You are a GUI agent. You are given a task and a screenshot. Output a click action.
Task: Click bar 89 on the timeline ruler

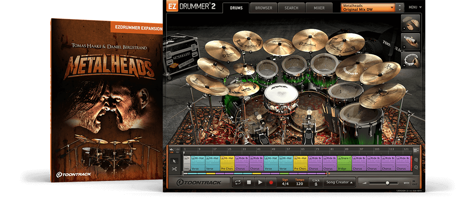coord(346,150)
